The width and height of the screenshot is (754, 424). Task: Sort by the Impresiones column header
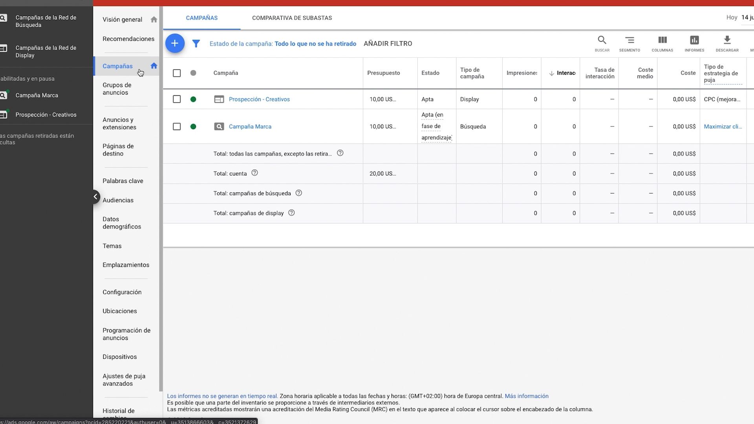click(x=522, y=73)
